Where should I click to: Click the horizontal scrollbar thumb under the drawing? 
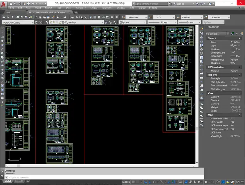point(19,165)
